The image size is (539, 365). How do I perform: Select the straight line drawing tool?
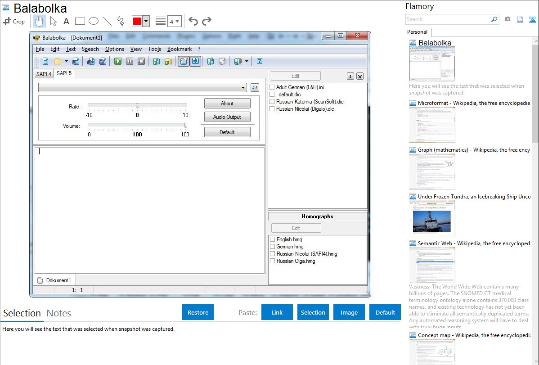[x=107, y=21]
